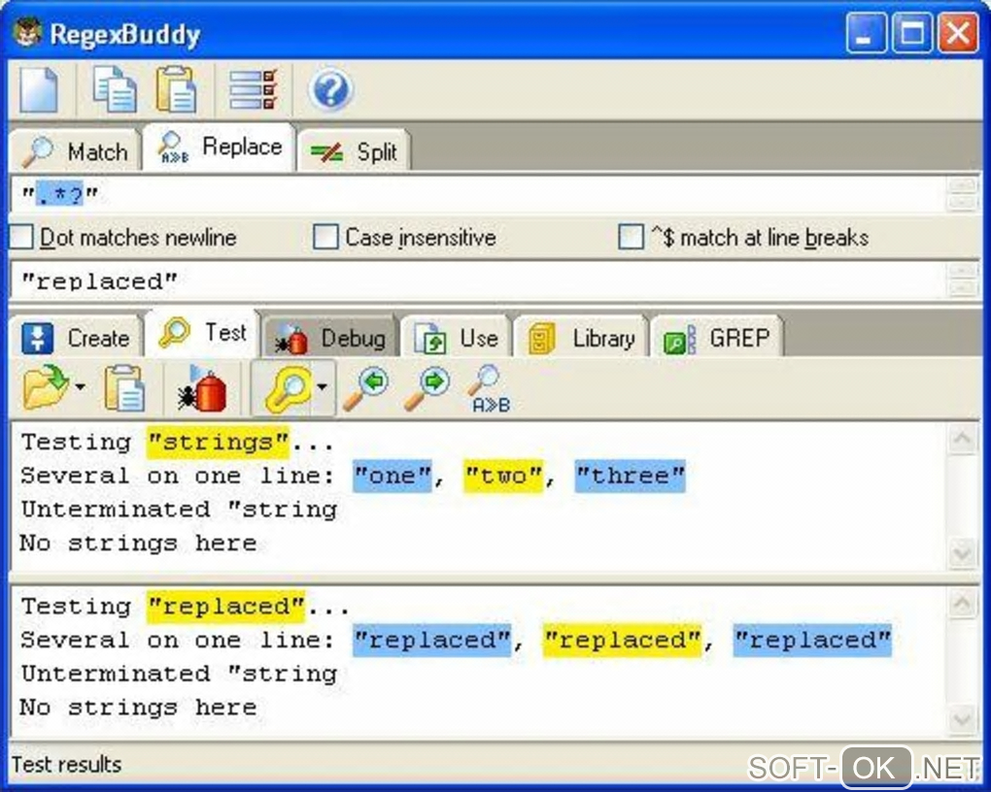Viewport: 991px width, 792px height.
Task: Expand the open file folder dropdown arrow
Action: pos(81,386)
